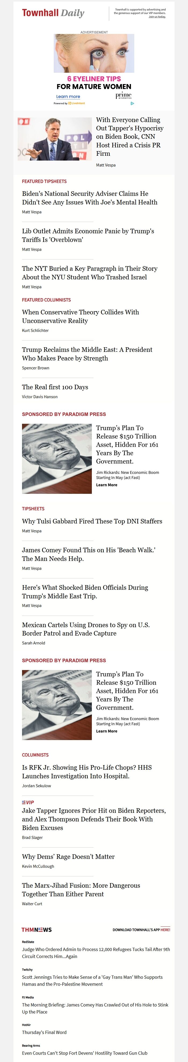Click Learn More under first Paradigm Press ad
188x1062 pixels.
pyautogui.click(x=107, y=485)
